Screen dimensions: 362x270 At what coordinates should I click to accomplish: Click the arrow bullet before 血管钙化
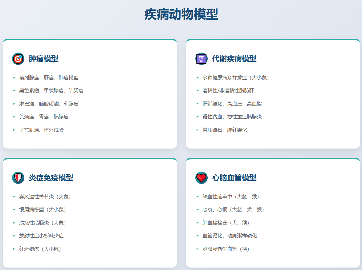(197, 236)
